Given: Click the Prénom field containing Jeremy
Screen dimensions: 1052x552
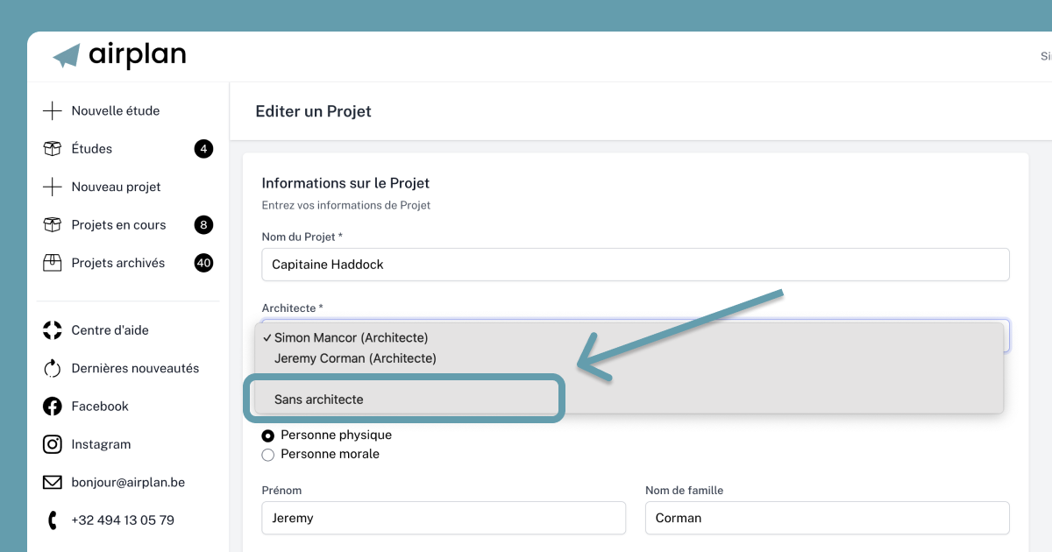Looking at the screenshot, I should 444,518.
